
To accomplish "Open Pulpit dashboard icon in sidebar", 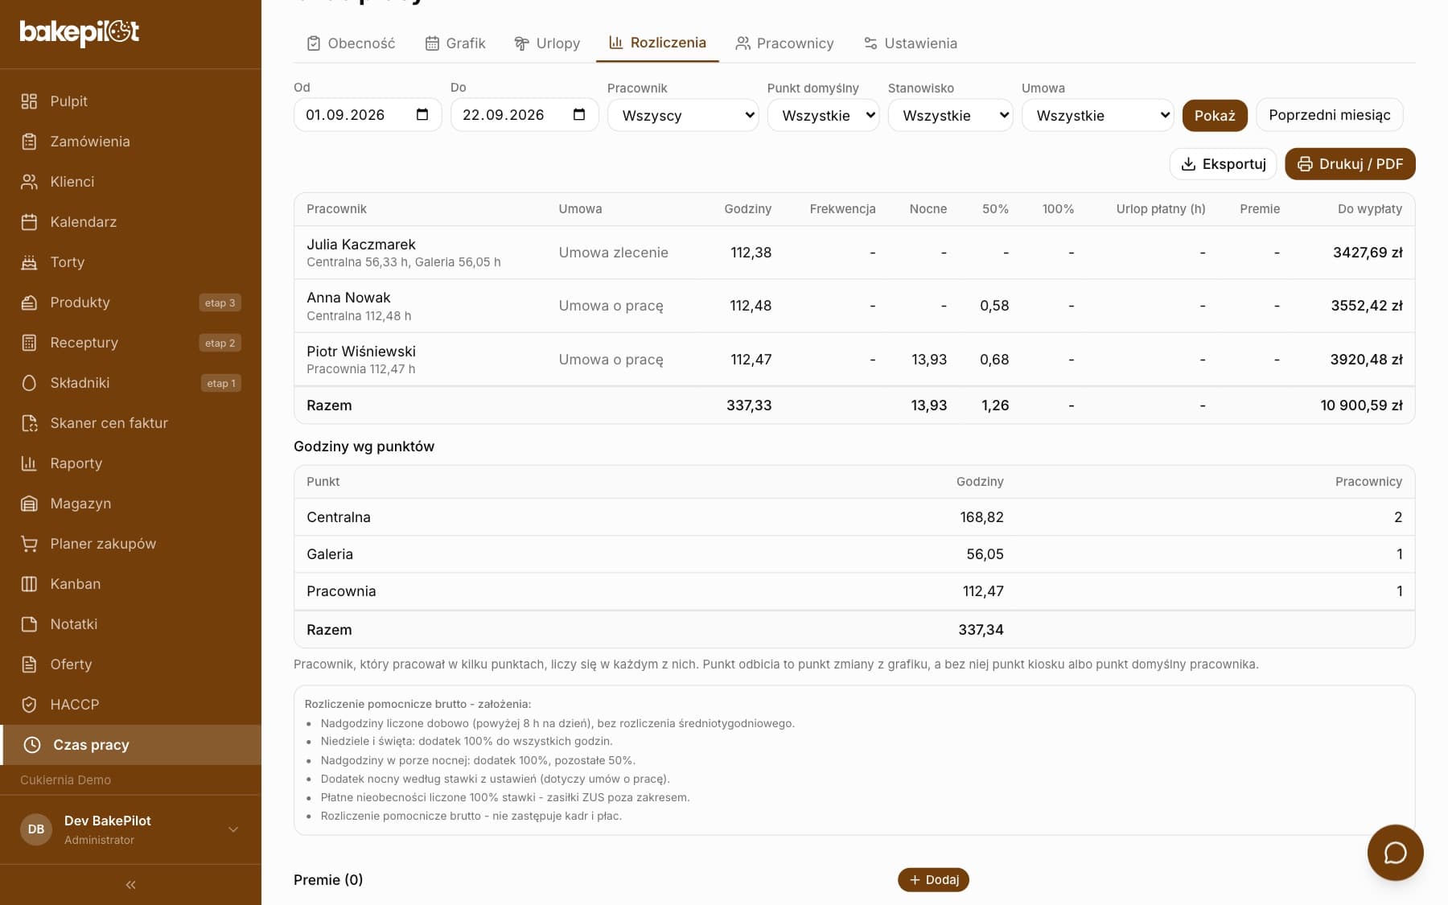I will [29, 101].
